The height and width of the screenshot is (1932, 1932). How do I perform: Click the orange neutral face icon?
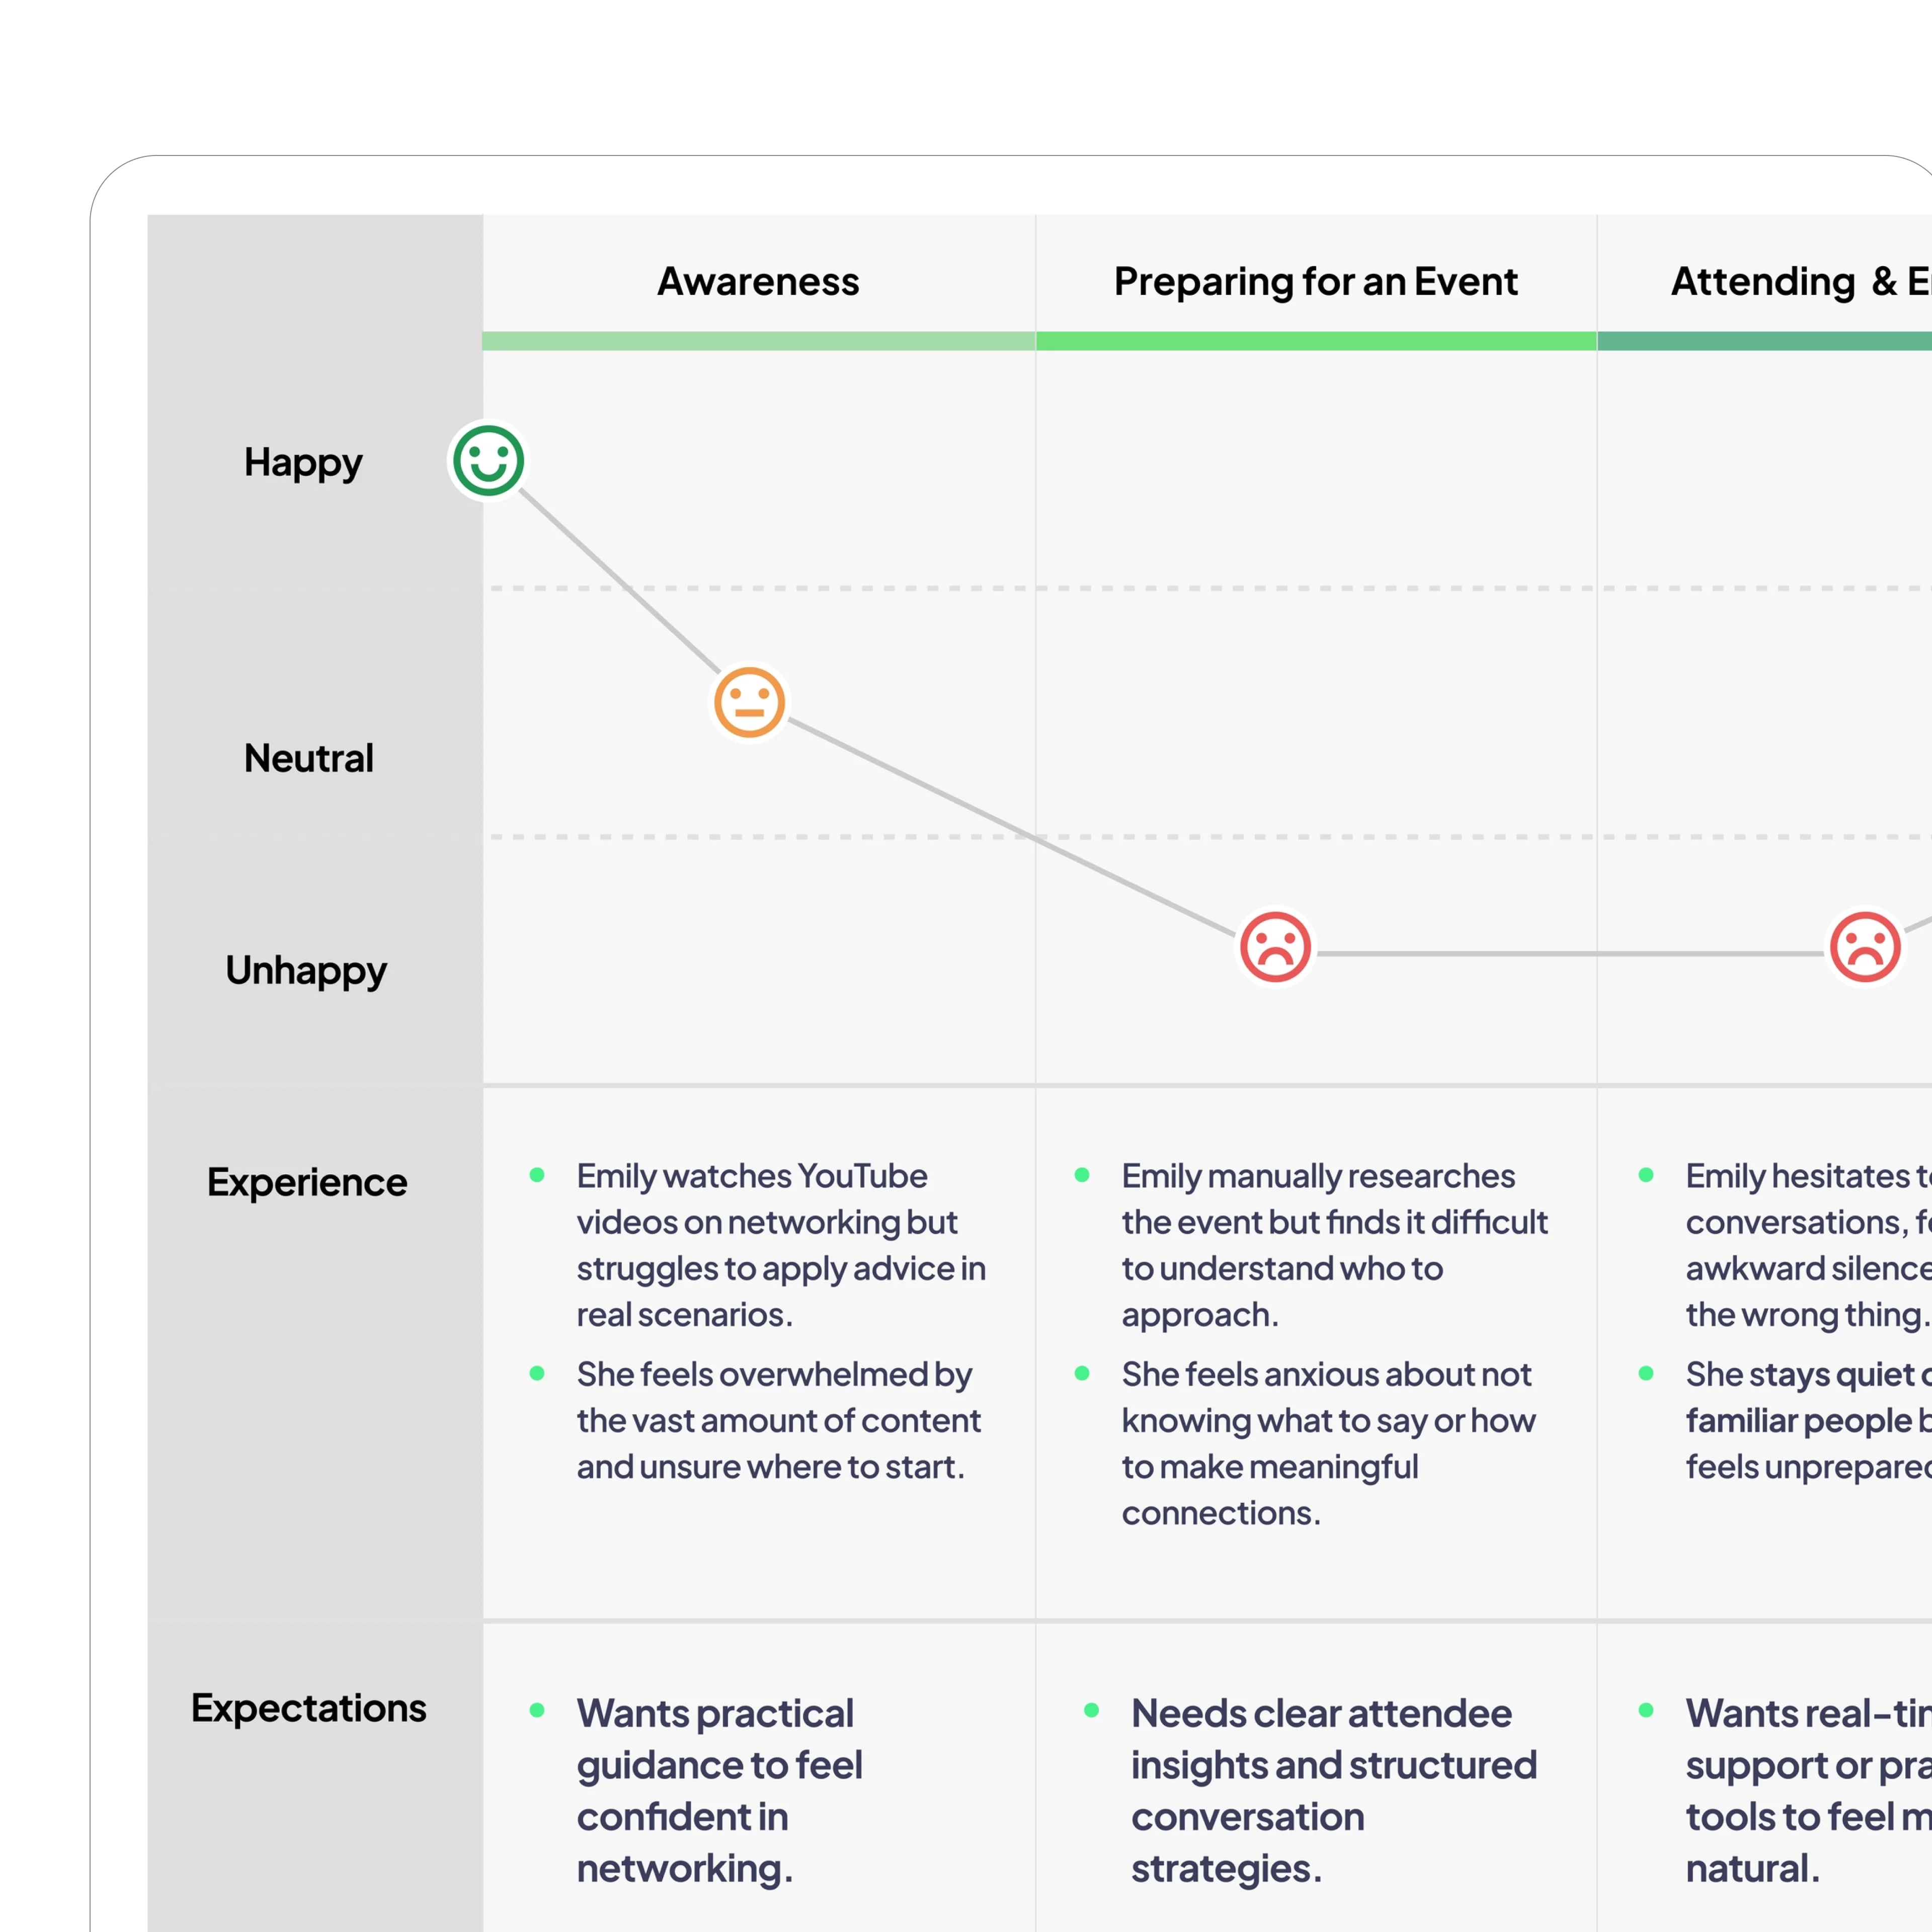click(x=749, y=703)
